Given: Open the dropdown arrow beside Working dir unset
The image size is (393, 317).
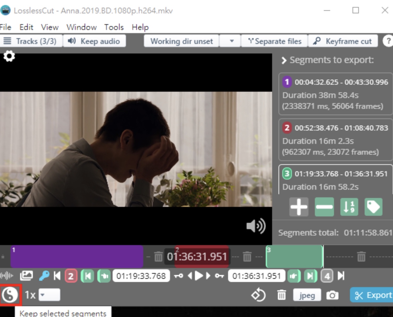Looking at the screenshot, I should coord(232,41).
